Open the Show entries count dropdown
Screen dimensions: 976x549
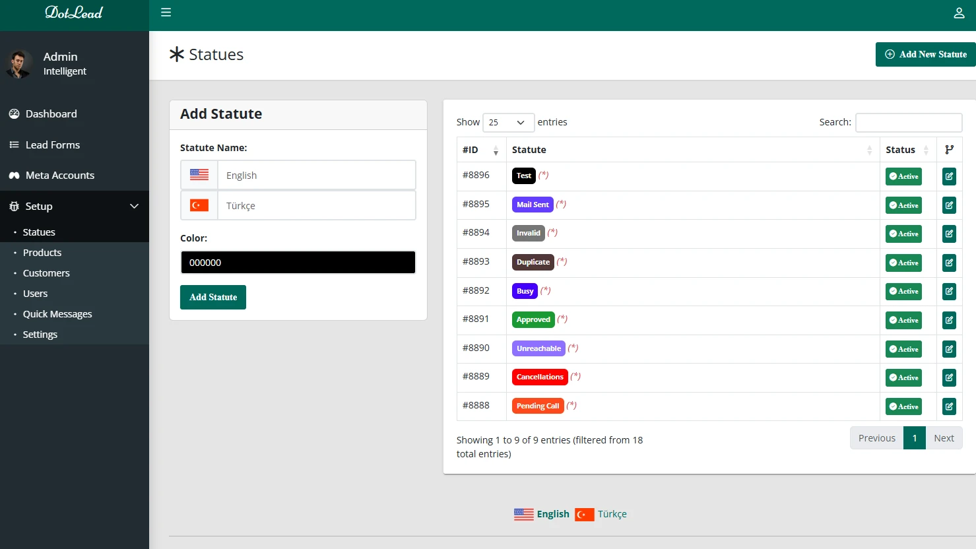click(507, 123)
